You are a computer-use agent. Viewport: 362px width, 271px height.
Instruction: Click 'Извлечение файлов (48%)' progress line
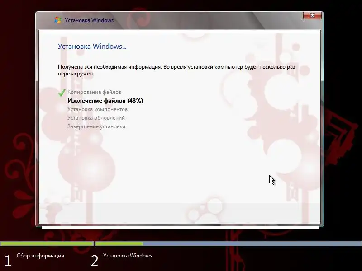coord(105,101)
